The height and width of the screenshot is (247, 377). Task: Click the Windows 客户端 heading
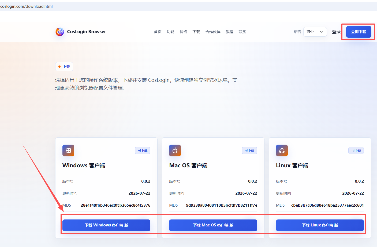[x=84, y=165]
